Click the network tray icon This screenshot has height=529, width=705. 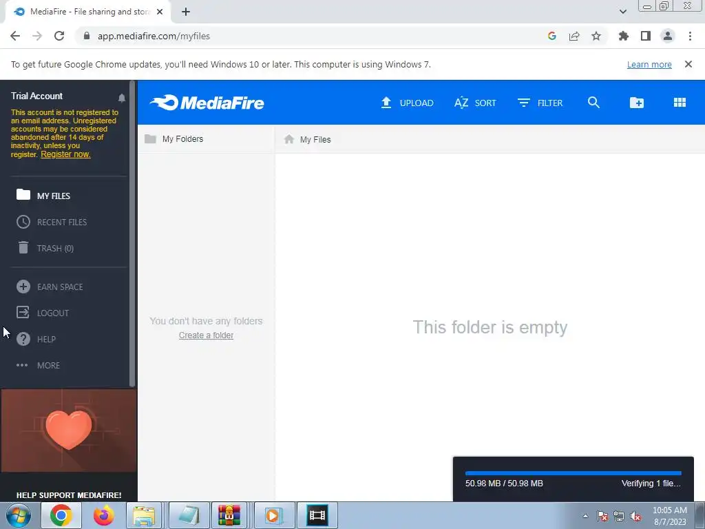(x=619, y=516)
